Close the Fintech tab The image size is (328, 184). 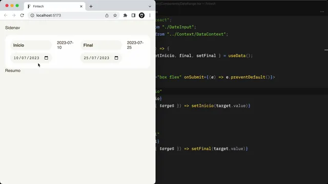81,7
